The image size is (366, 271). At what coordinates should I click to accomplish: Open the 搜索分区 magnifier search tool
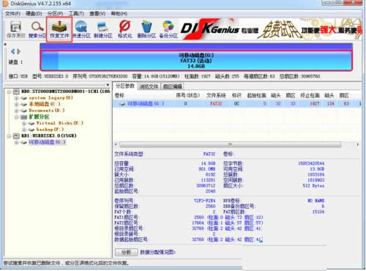(37, 30)
